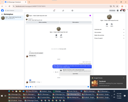
Task: Select the Kyvic conversation in sidebar
Action: coord(12,18)
